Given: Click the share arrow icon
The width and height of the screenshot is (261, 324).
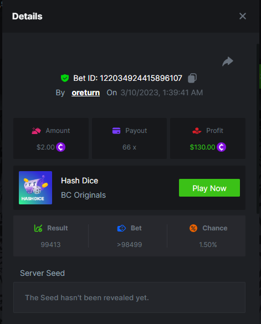Looking at the screenshot, I should 228,61.
